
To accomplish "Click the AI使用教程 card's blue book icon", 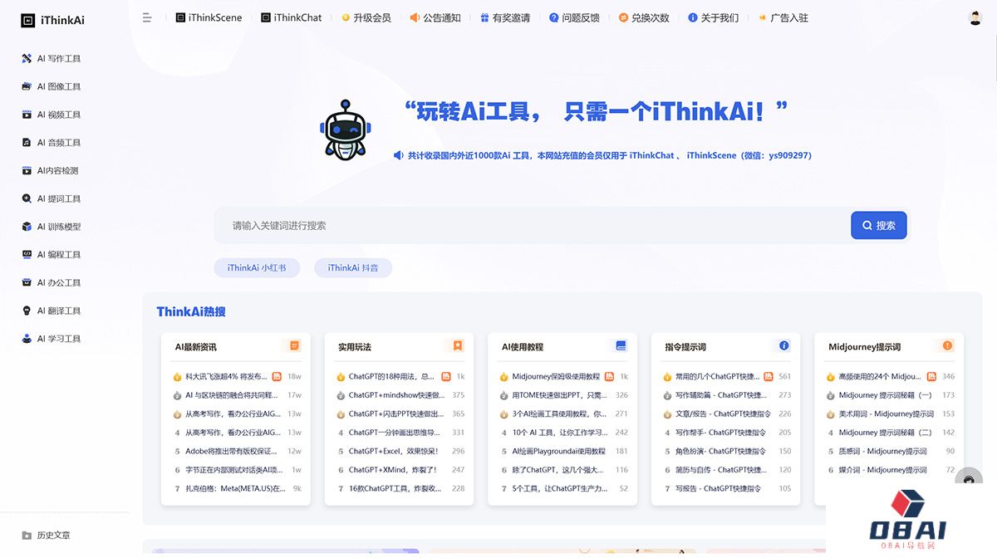I will 621,346.
